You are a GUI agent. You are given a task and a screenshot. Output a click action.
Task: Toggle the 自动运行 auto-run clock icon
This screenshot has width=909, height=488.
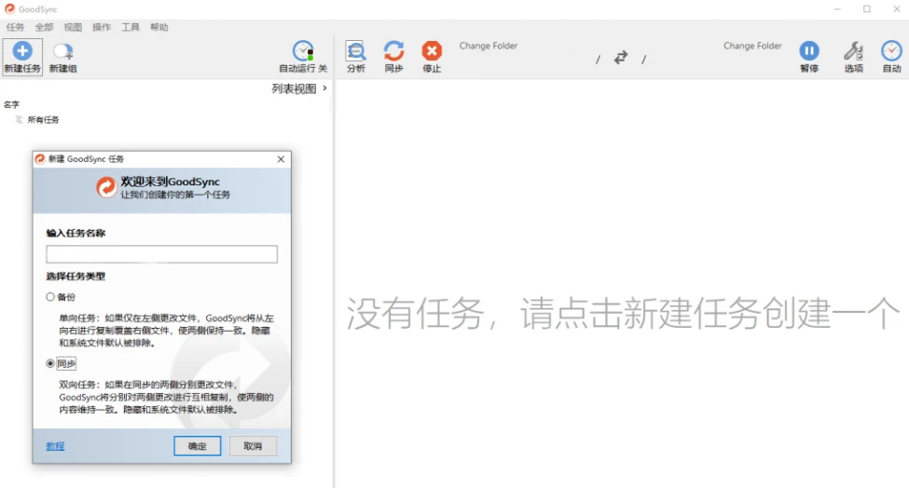(303, 51)
